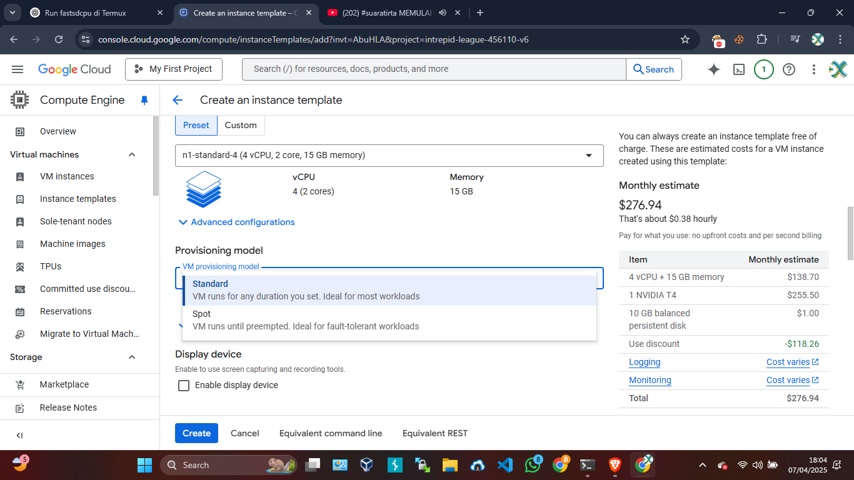Screen dimensions: 854x480
Task: Show hidden system tray icons
Action: (702, 465)
